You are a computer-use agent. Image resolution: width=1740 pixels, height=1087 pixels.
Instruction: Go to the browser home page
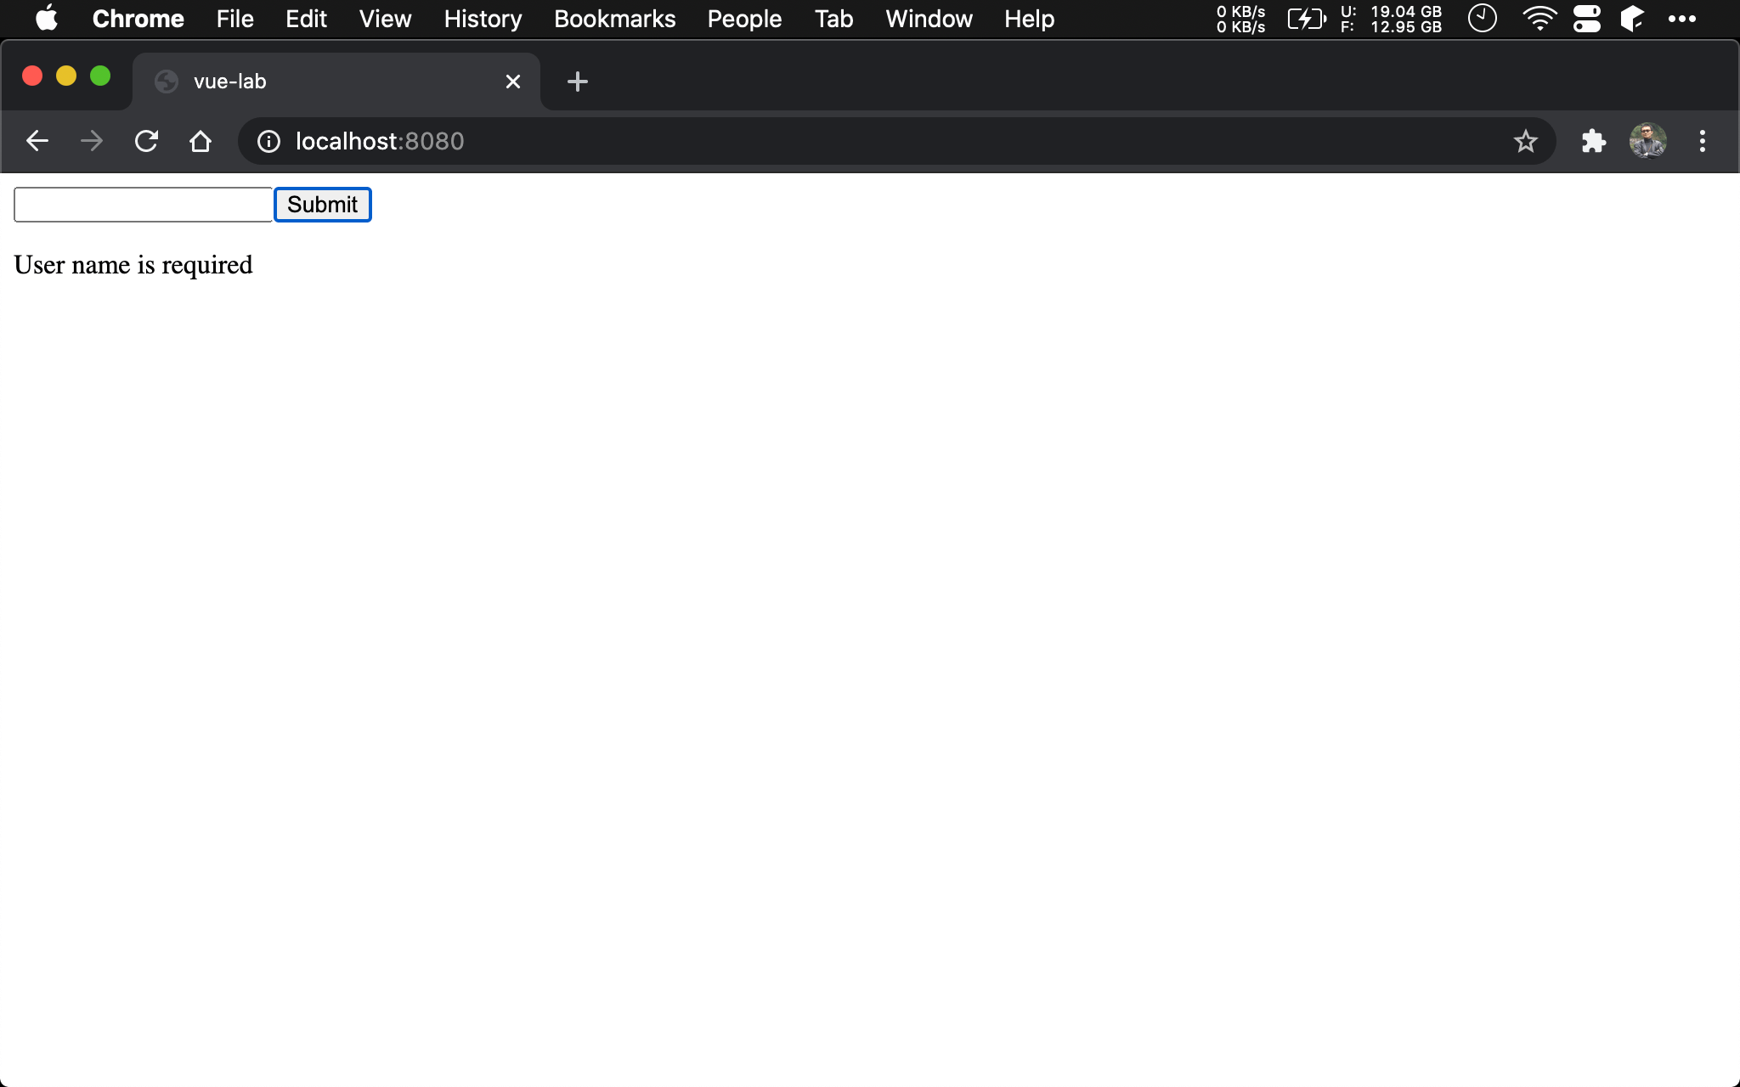click(201, 141)
